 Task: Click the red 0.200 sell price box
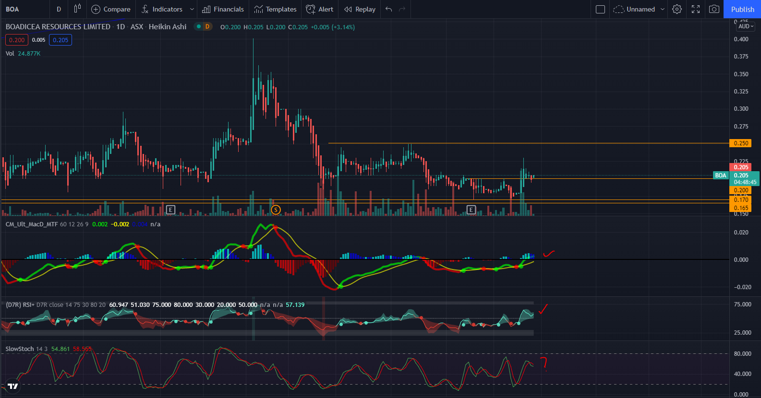[x=17, y=40]
